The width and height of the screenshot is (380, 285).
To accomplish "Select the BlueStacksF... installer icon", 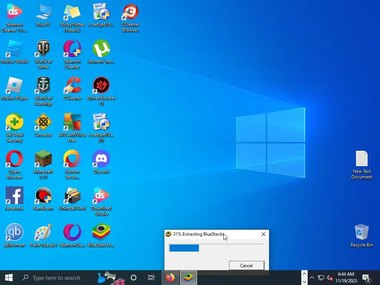I will (x=101, y=236).
